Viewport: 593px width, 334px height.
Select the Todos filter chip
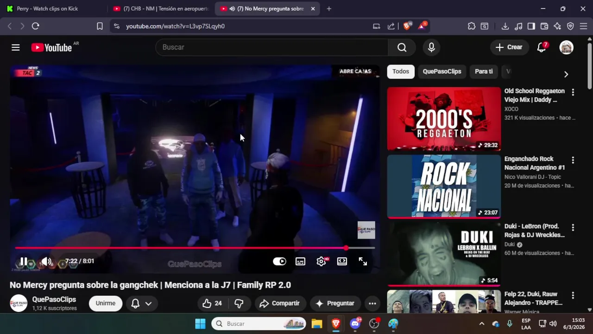pyautogui.click(x=401, y=71)
